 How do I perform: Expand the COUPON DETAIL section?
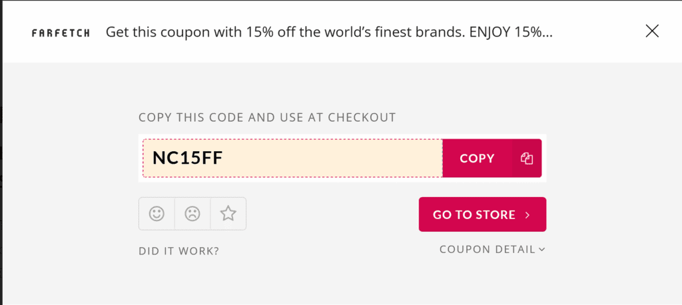click(x=492, y=249)
